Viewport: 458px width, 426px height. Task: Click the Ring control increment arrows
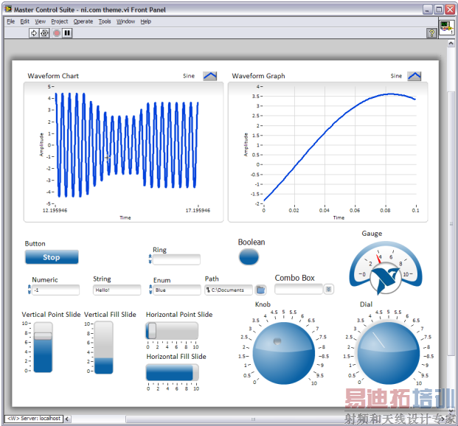[150, 259]
